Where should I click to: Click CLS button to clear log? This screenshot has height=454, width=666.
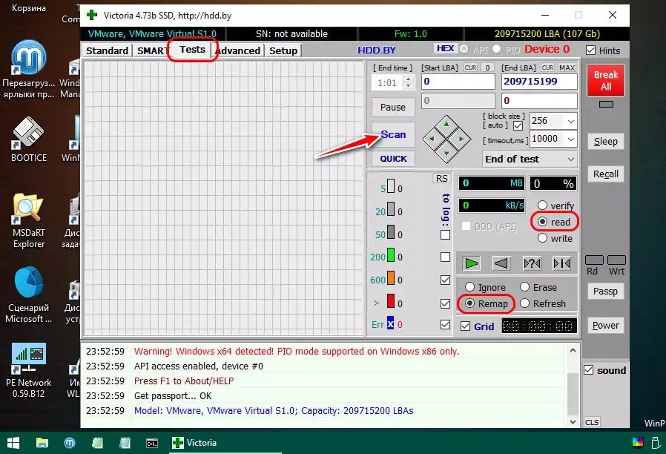click(x=592, y=422)
